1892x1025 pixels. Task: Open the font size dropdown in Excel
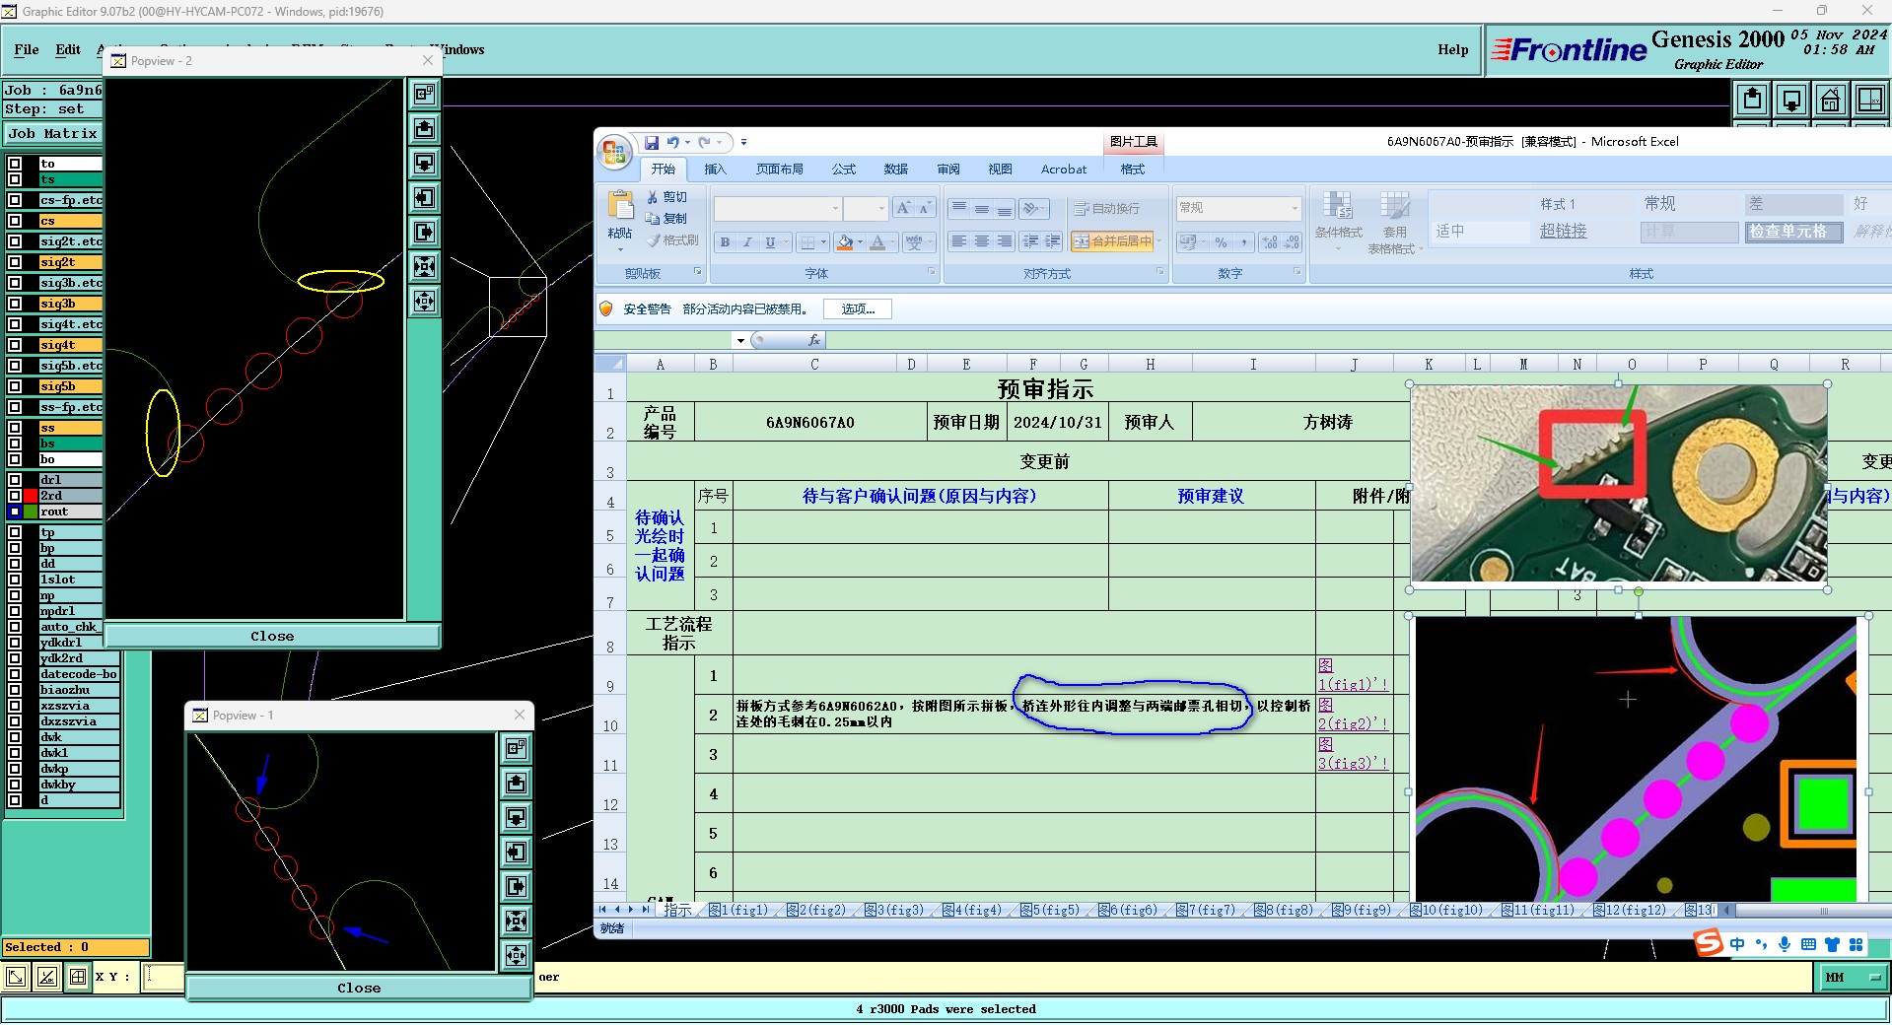coord(880,208)
